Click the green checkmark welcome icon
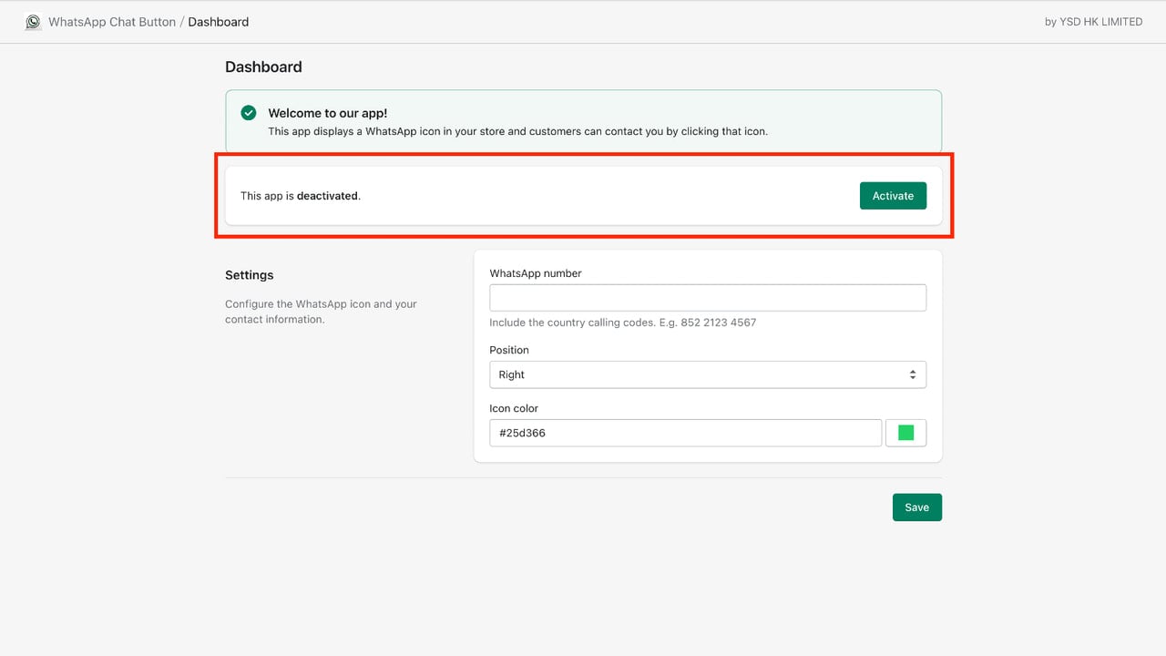Image resolution: width=1166 pixels, height=656 pixels. 249,113
